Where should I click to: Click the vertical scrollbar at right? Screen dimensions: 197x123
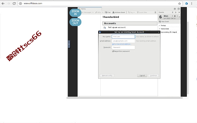coord(188,58)
